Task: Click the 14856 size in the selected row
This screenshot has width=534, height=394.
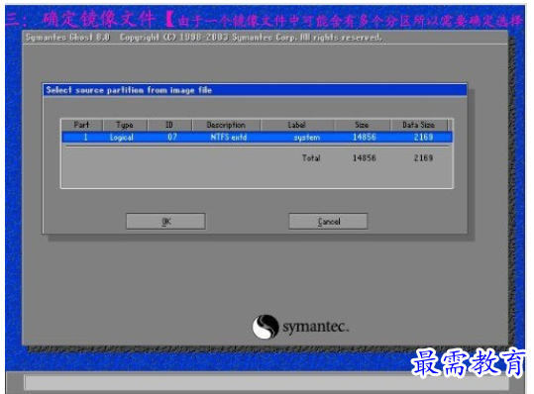Action: 364,138
